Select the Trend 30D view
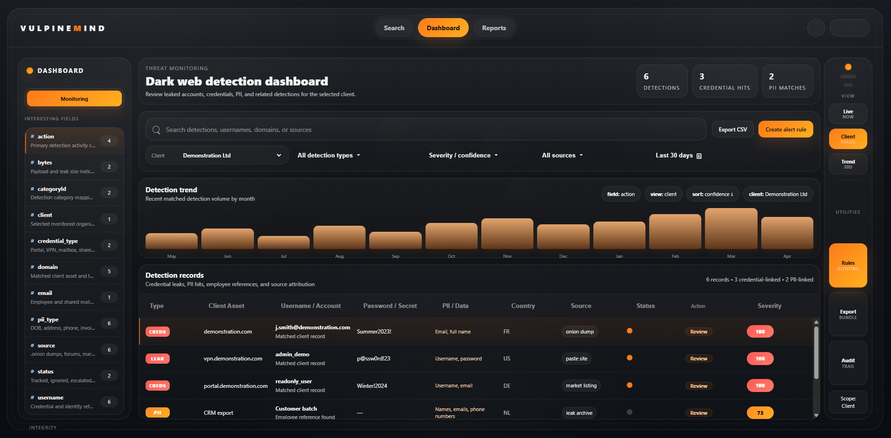The height and width of the screenshot is (438, 891). (x=847, y=163)
